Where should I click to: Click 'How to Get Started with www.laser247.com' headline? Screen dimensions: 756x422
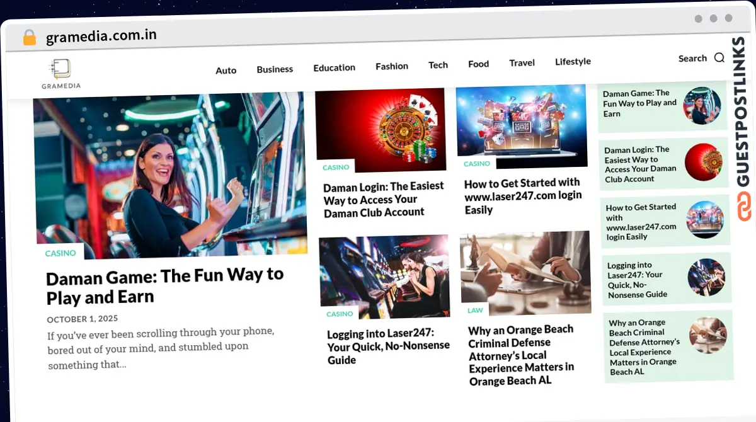point(522,196)
